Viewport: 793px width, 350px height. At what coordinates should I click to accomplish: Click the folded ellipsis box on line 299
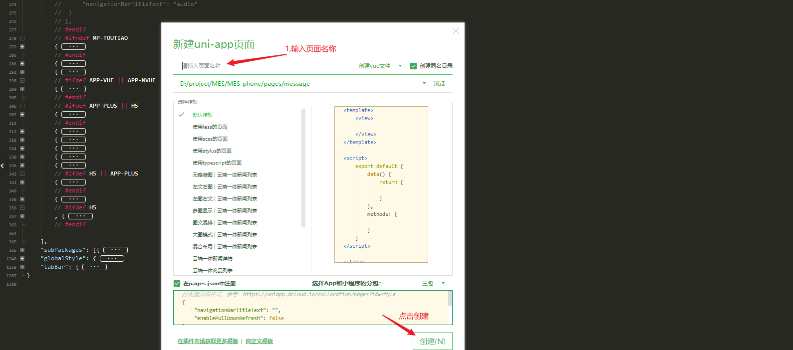tap(73, 89)
